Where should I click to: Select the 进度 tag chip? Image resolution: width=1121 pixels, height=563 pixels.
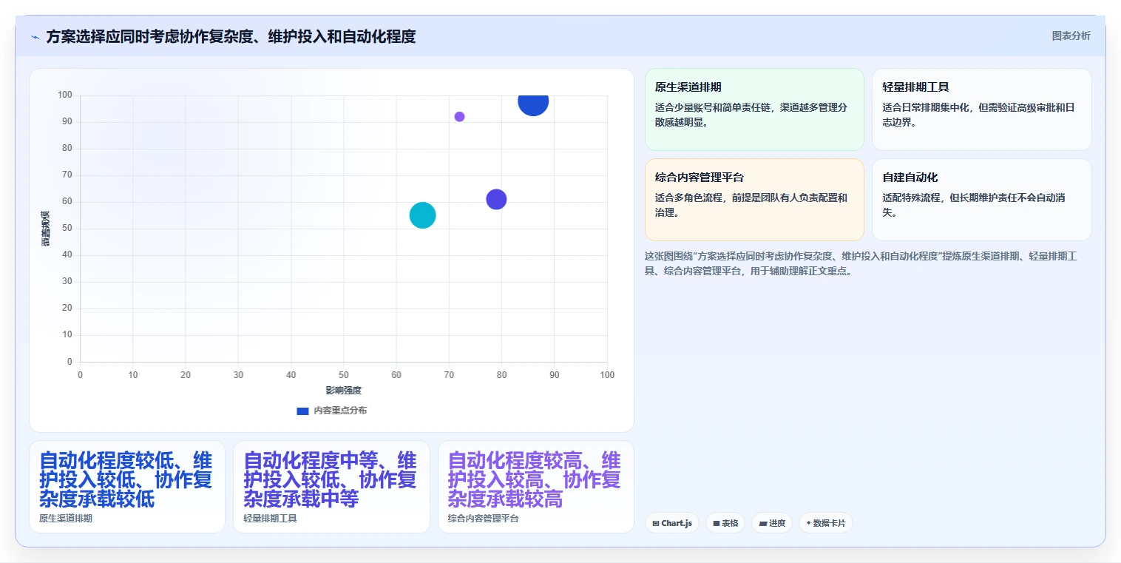point(772,523)
